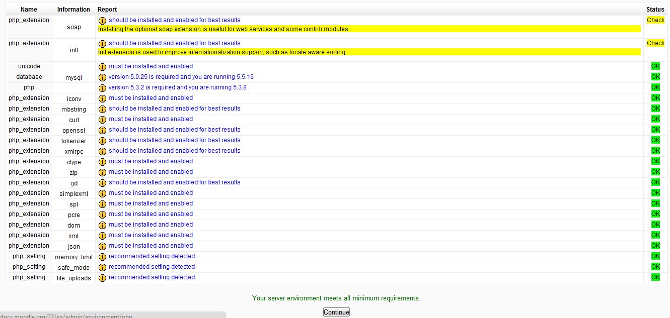
Task: Click the info icon in the memory_limit row
Action: [x=103, y=257]
